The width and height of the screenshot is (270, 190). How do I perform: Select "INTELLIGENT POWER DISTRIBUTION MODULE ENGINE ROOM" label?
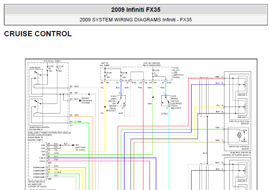pyautogui.click(x=49, y=134)
